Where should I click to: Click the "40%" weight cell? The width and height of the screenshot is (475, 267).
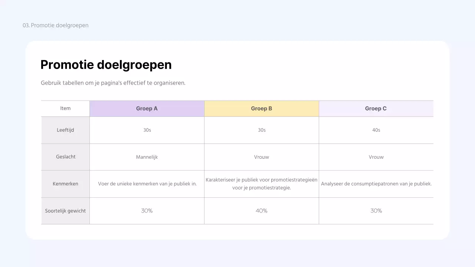262,211
